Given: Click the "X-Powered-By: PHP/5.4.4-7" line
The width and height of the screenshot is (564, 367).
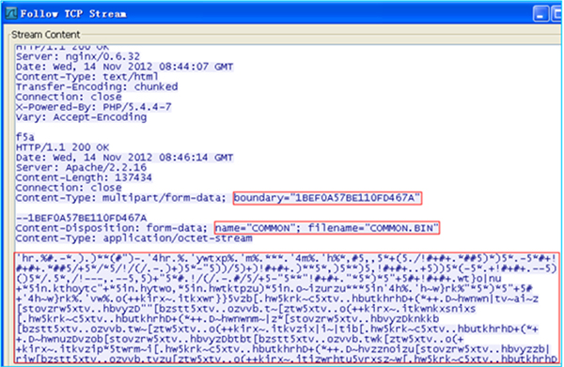Looking at the screenshot, I should pos(93,107).
